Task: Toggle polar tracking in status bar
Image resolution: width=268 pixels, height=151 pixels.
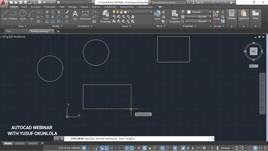Action: [112, 148]
